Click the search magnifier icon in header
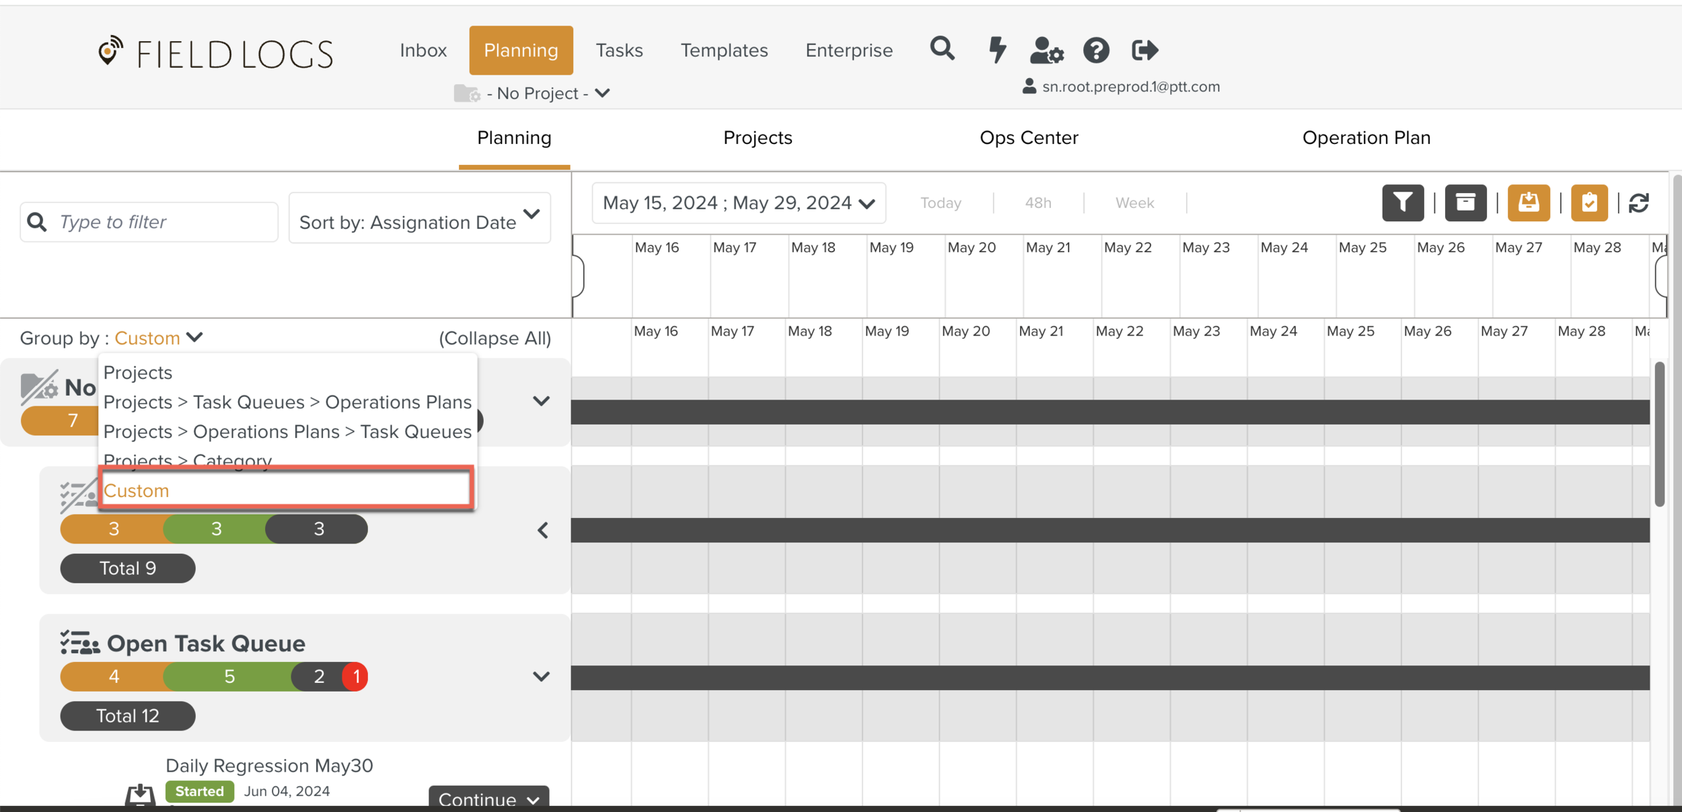 [x=942, y=49]
